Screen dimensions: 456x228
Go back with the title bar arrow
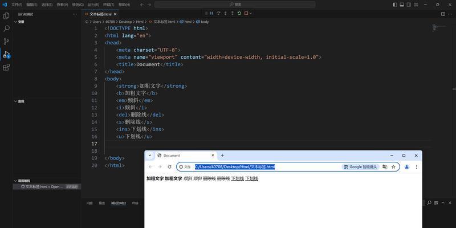141,5
